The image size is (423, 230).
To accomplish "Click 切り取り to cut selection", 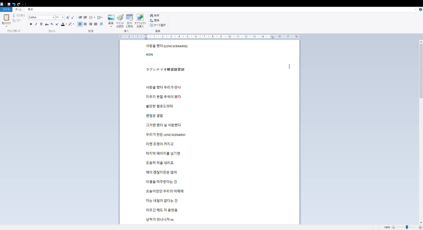I will click(x=19, y=15).
